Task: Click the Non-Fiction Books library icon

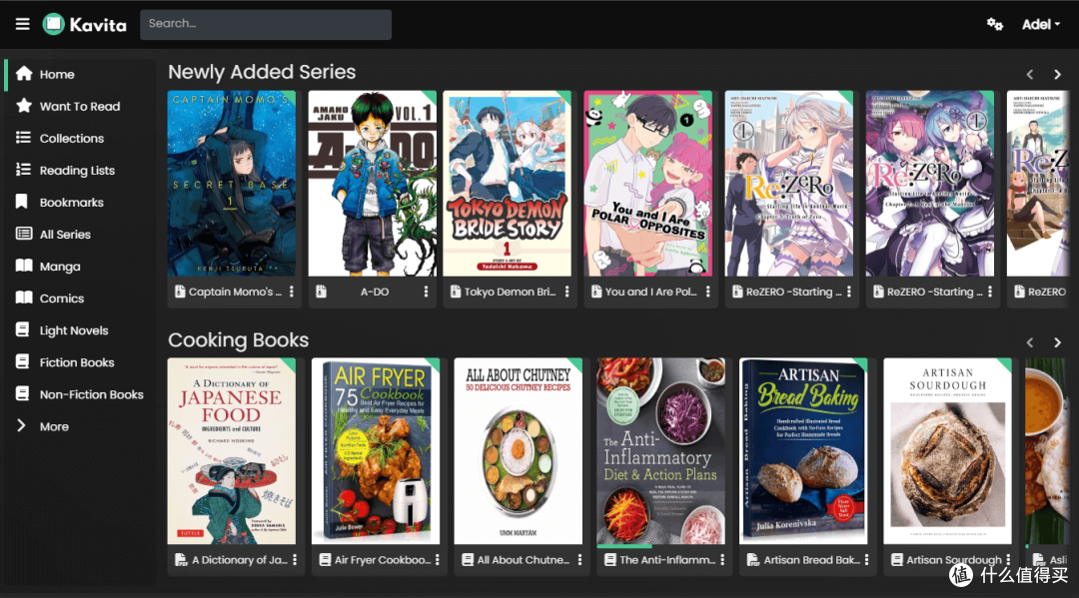Action: (23, 394)
